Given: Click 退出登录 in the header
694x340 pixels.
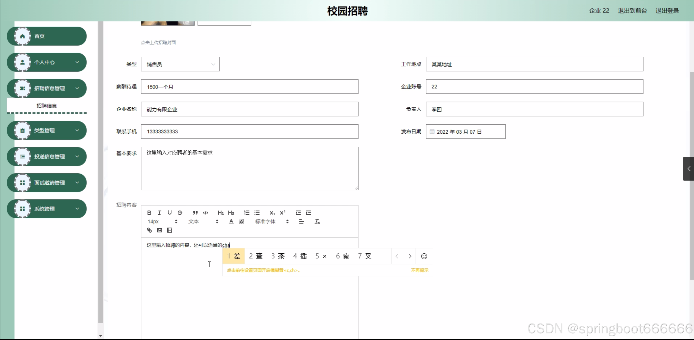Looking at the screenshot, I should [x=667, y=11].
